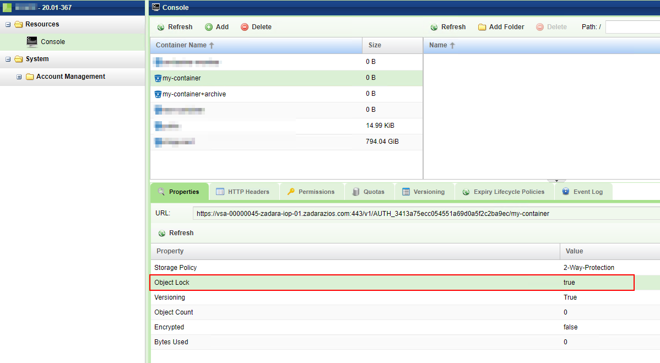
Task: Open Expiry Lifecycle Policies tab
Action: 504,192
